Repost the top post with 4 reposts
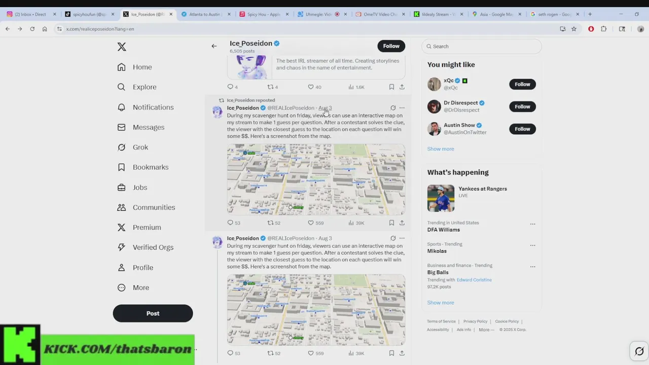Screen dimensions: 649x365 (x=273, y=87)
